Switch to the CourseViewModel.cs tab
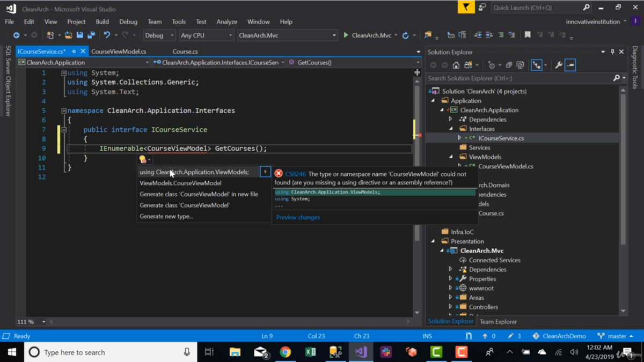 coord(119,51)
